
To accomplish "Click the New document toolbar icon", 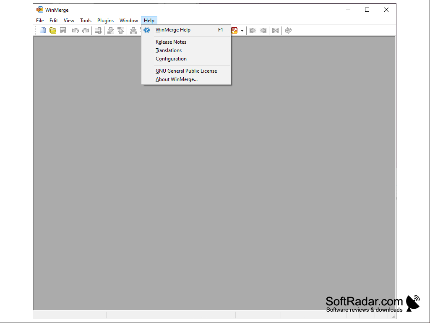I will pyautogui.click(x=42, y=31).
